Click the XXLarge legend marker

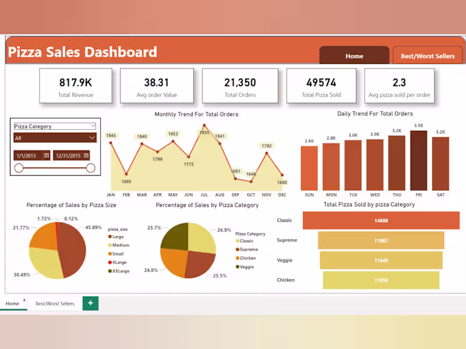tap(110, 271)
